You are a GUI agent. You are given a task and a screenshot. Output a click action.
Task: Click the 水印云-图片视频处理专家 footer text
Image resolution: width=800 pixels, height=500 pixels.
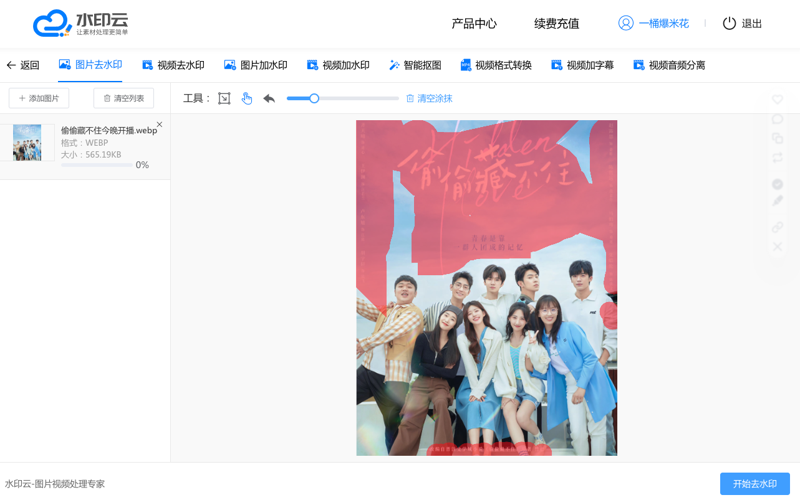pyautogui.click(x=55, y=484)
